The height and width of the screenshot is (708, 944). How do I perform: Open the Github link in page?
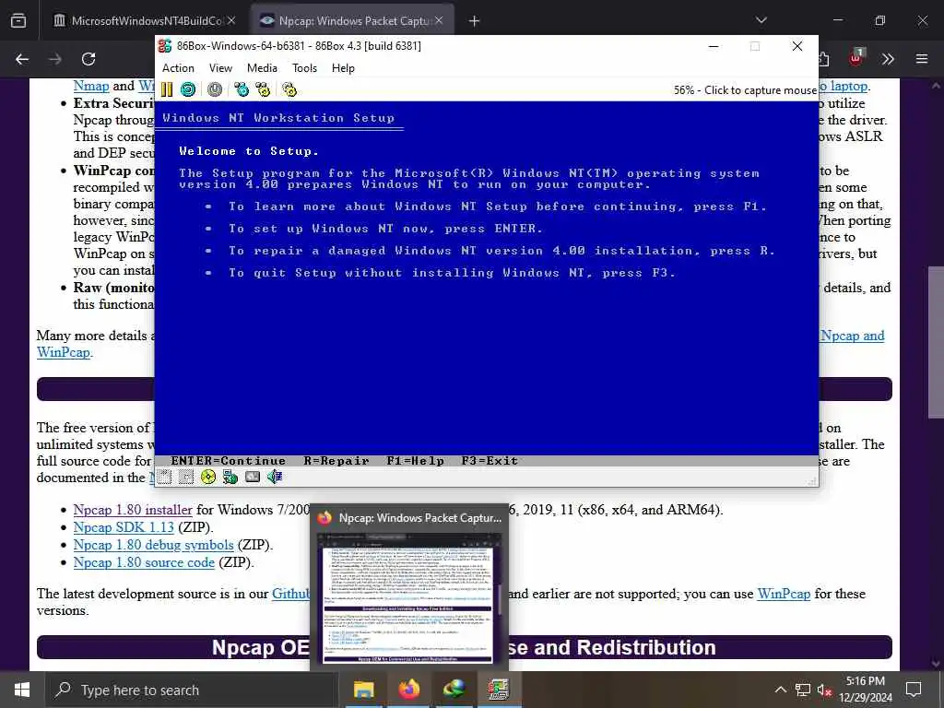pyautogui.click(x=291, y=594)
